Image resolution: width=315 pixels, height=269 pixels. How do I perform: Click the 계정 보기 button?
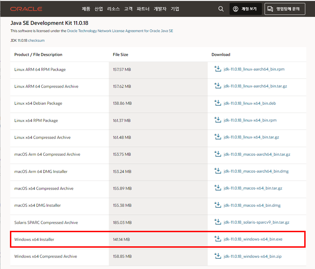245,9
